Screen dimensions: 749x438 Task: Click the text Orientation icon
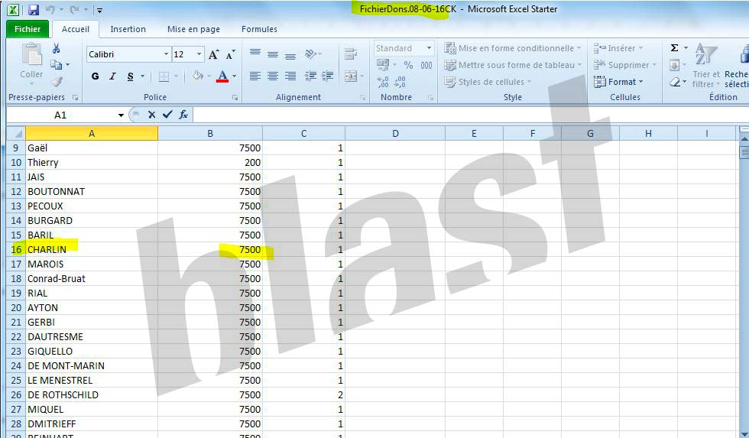point(311,54)
